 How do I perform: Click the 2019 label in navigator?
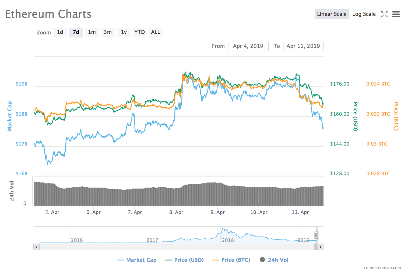point(303,240)
